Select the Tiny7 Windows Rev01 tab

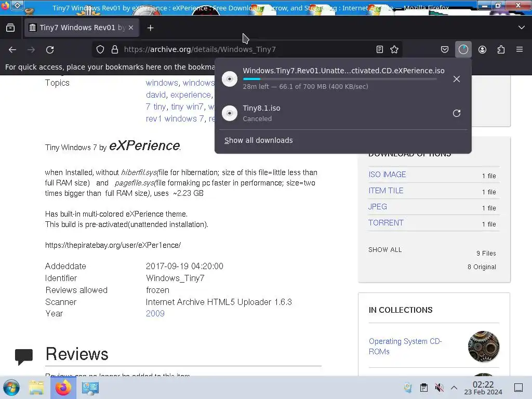point(82,28)
